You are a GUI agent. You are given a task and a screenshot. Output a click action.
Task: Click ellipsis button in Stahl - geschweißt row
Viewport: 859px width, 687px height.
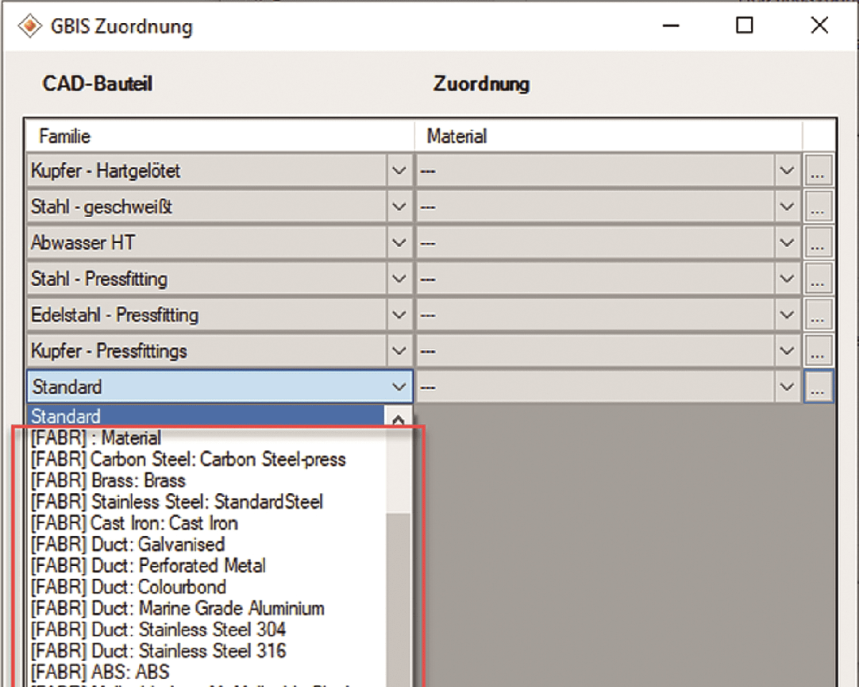pyautogui.click(x=818, y=208)
